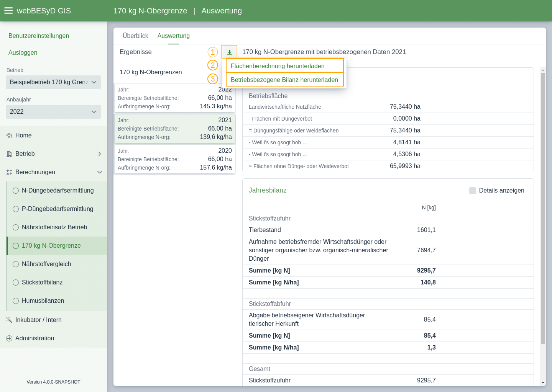
Task: Click the Jahresbilanz heading
Action: click(268, 190)
